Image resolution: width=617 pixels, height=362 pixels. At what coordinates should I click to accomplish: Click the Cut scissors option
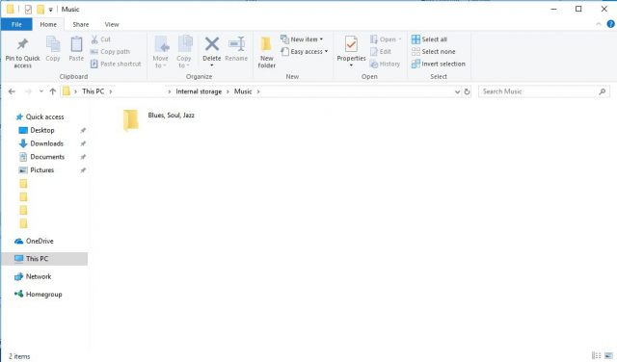point(100,39)
